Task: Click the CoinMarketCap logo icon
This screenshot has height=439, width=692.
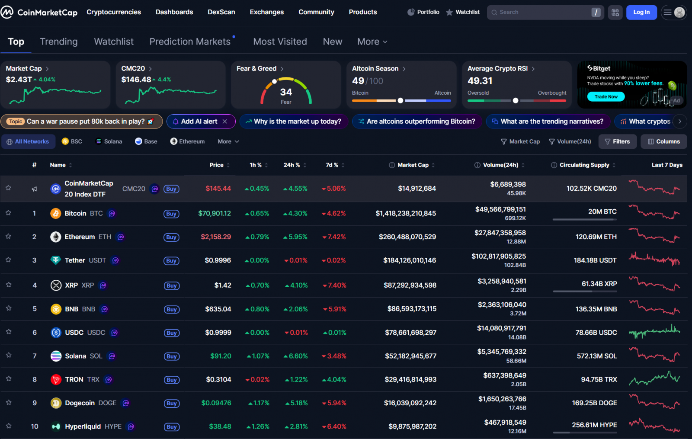Action: point(7,12)
